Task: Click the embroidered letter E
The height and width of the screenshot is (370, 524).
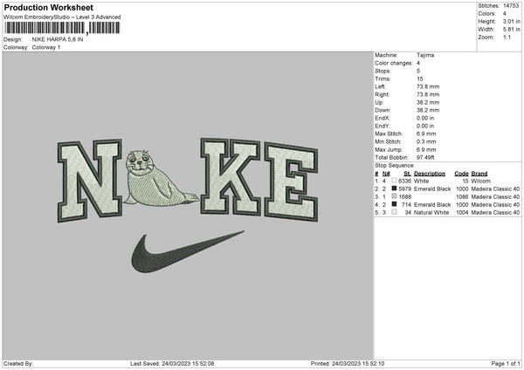Action: point(291,182)
